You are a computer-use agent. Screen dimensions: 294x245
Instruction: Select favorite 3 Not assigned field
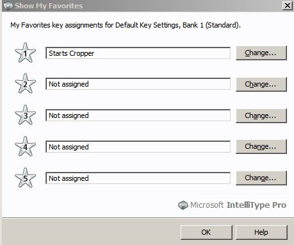pyautogui.click(x=138, y=115)
